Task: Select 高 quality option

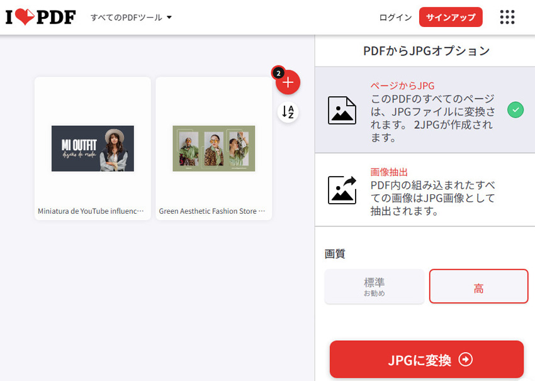Action: 478,287
